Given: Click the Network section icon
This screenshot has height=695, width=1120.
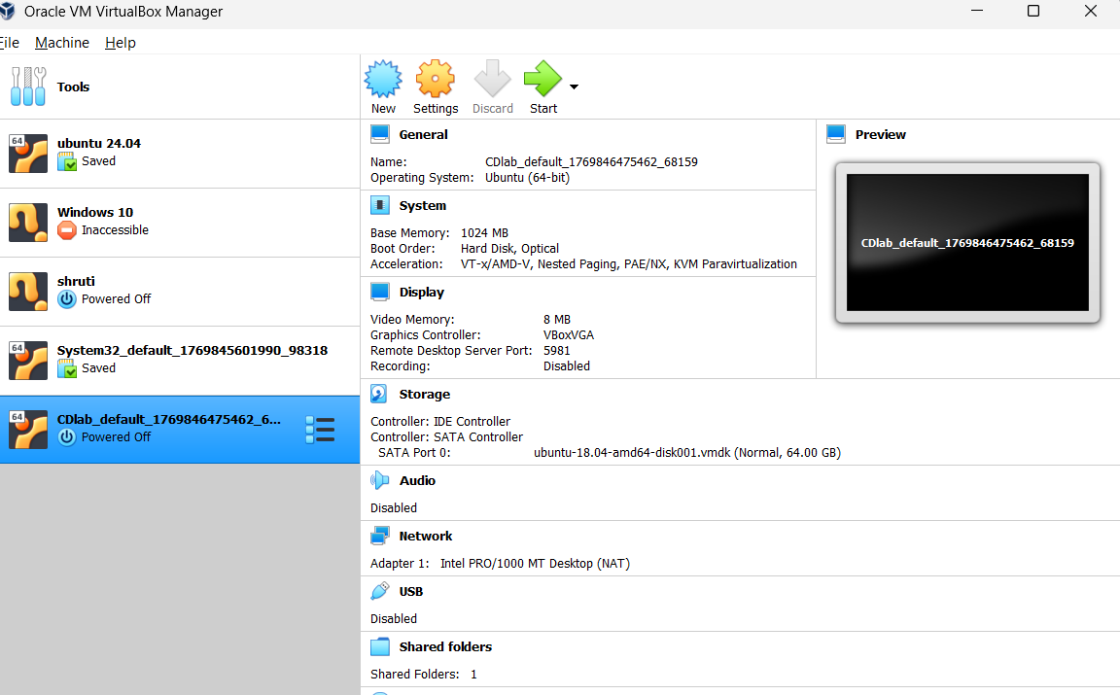Looking at the screenshot, I should (x=379, y=536).
